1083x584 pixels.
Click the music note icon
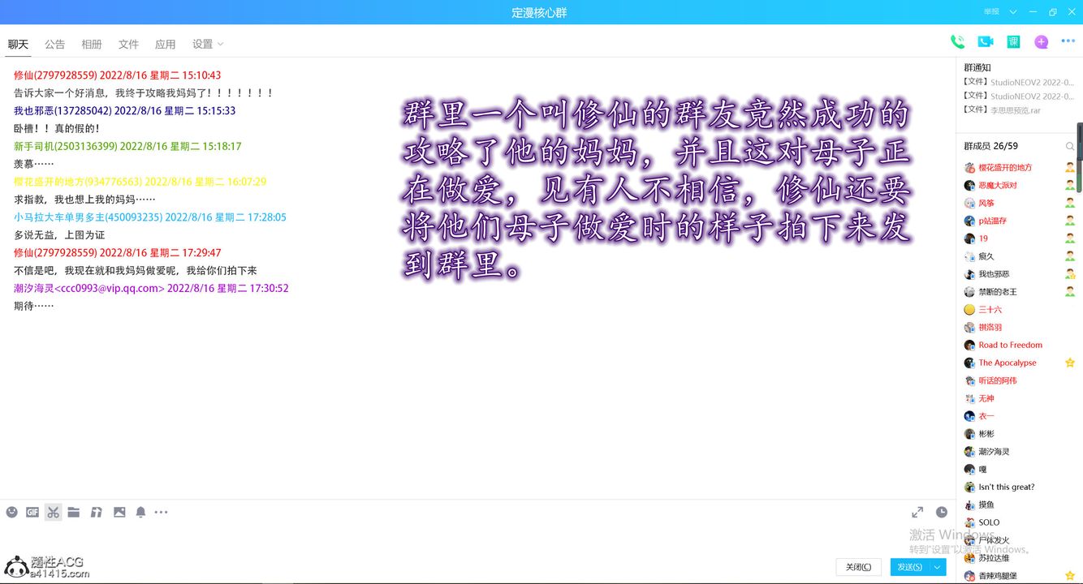point(96,512)
